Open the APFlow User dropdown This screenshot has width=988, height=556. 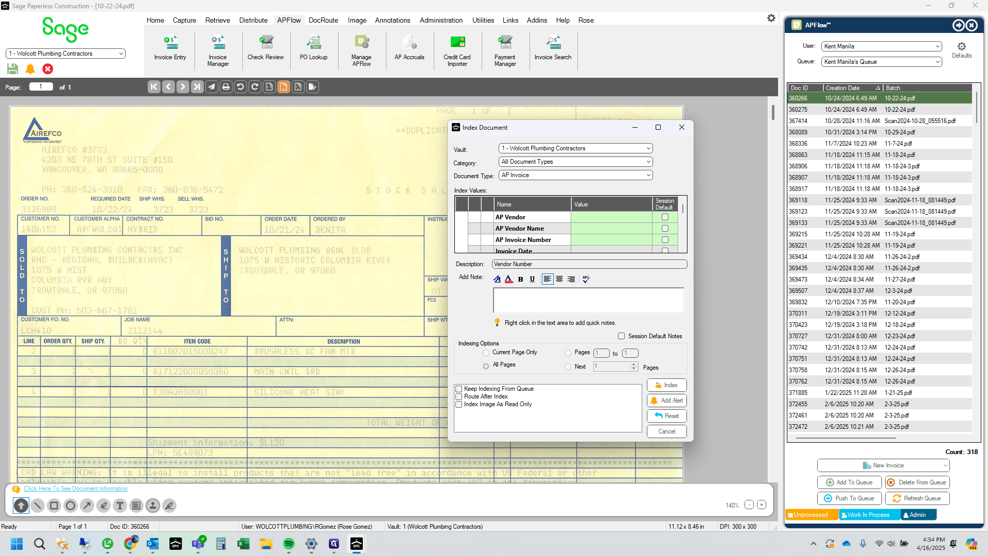(x=881, y=46)
